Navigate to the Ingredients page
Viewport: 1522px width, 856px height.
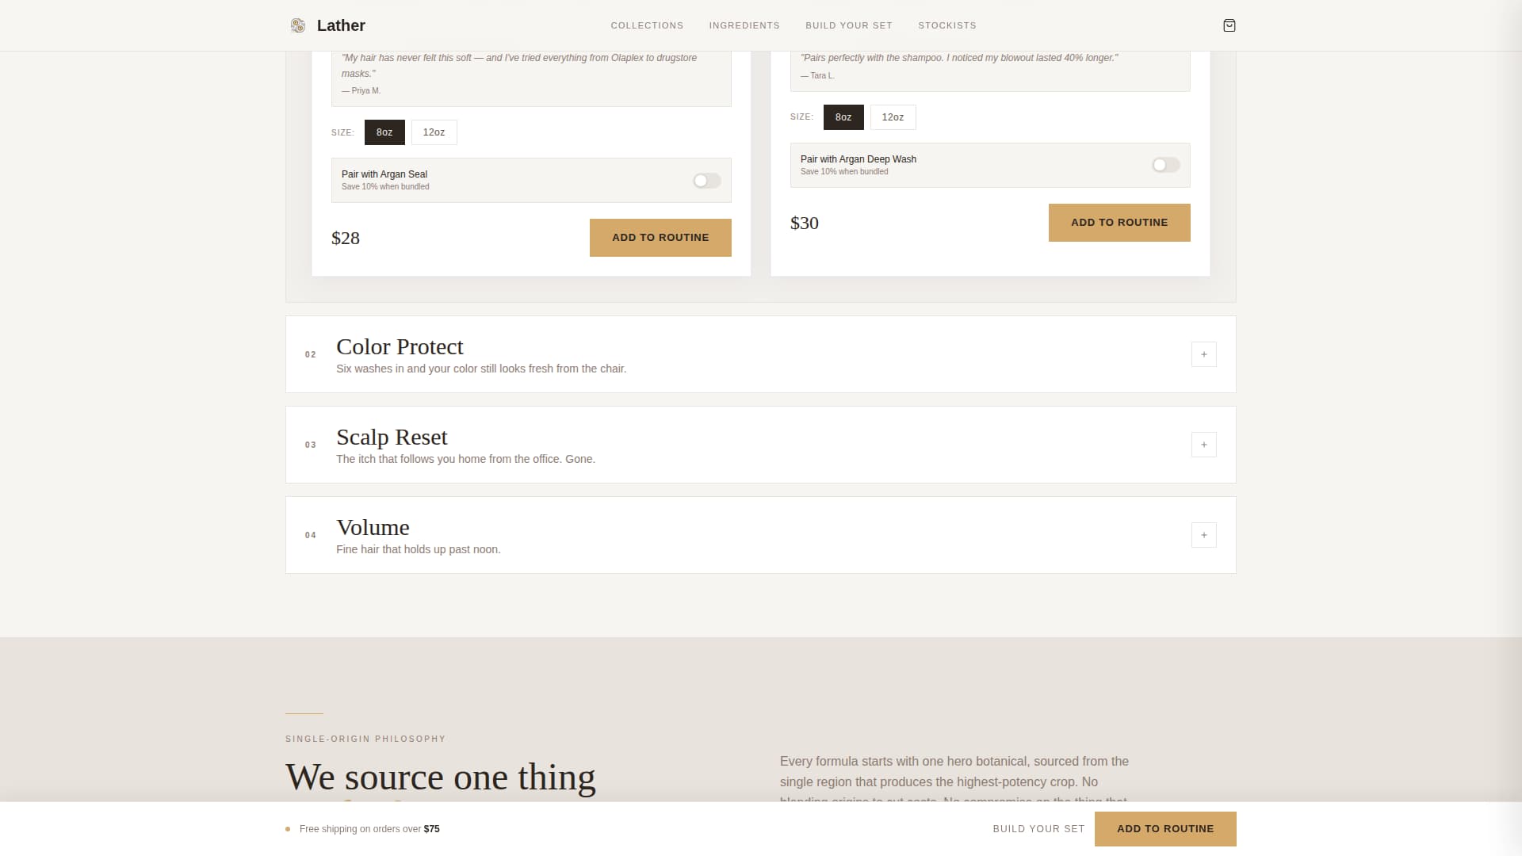point(744,25)
